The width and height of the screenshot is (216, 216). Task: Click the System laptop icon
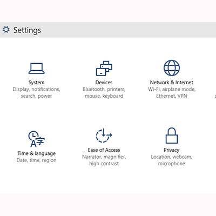pos(36,69)
